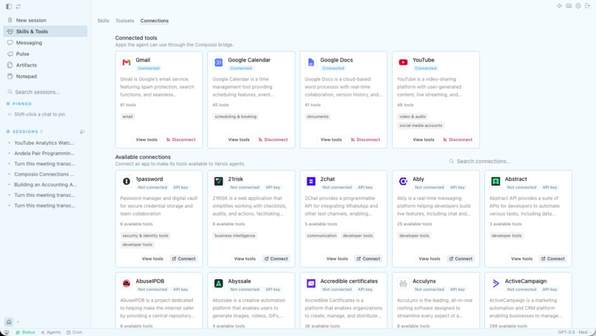Connect the 1password app
The image size is (596, 336).
coord(183,258)
